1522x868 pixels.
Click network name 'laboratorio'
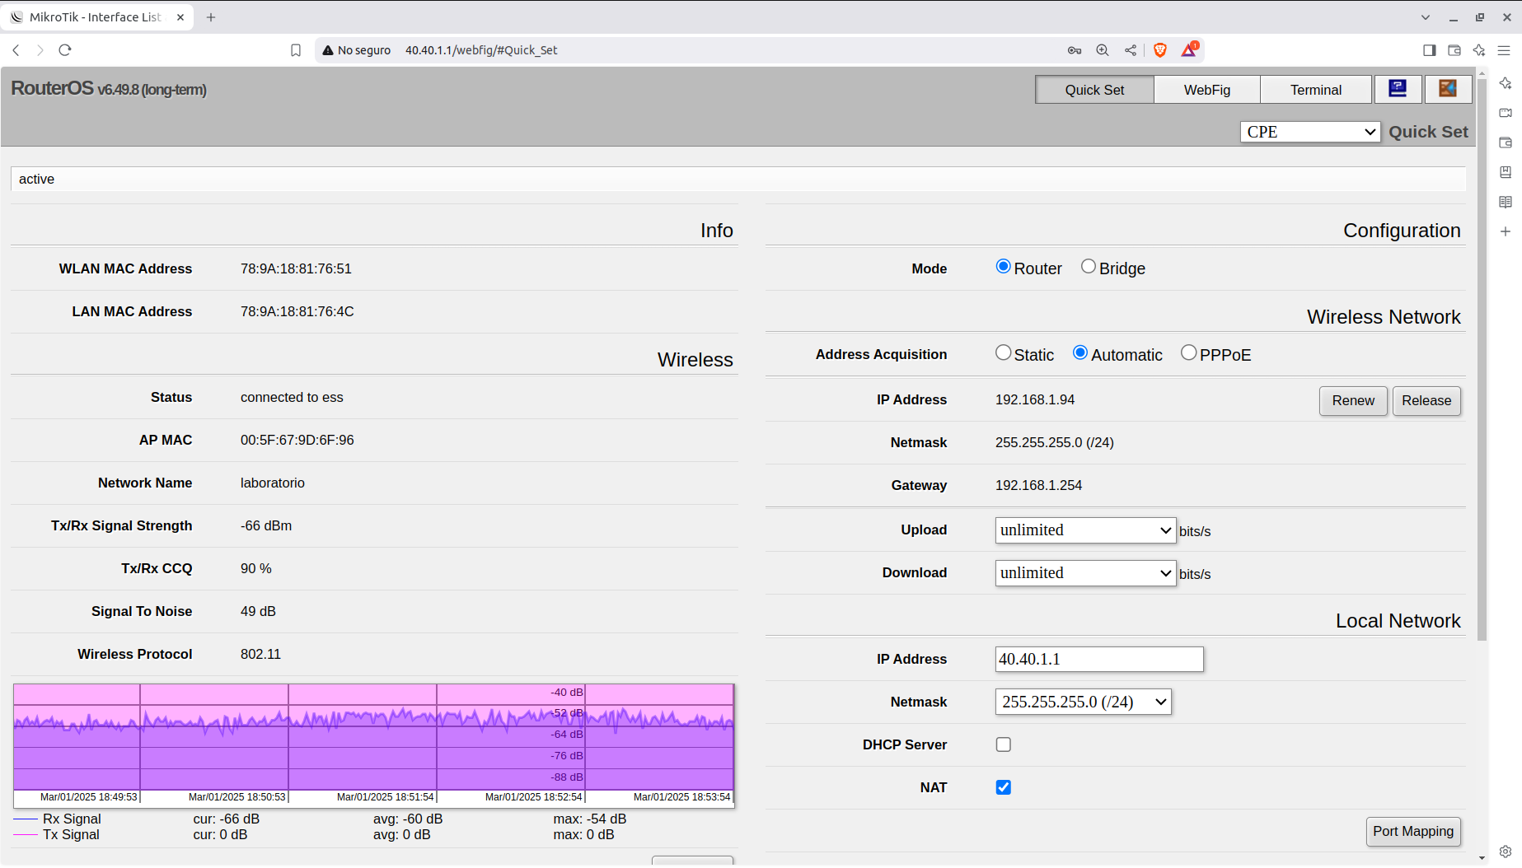(272, 483)
